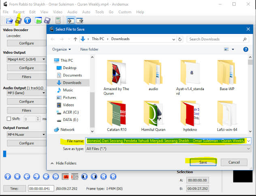Viewport: 256px width, 196px height.
Task: Click Save button in dialog
Action: pos(203,162)
